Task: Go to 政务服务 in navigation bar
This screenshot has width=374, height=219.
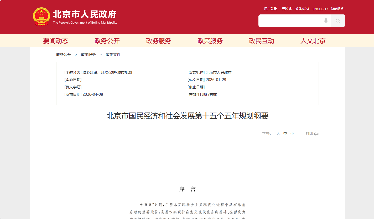Action: tap(159, 41)
